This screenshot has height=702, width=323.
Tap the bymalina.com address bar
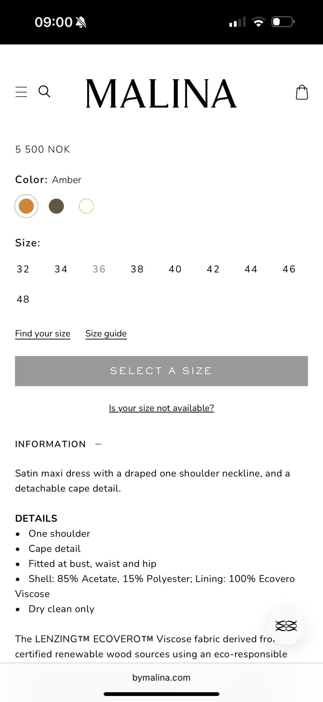pos(161,677)
